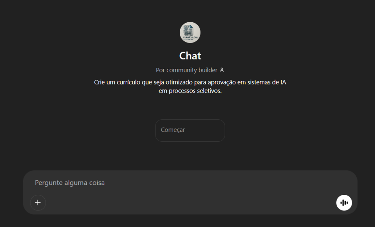Select the Começar conversation starter

point(190,130)
